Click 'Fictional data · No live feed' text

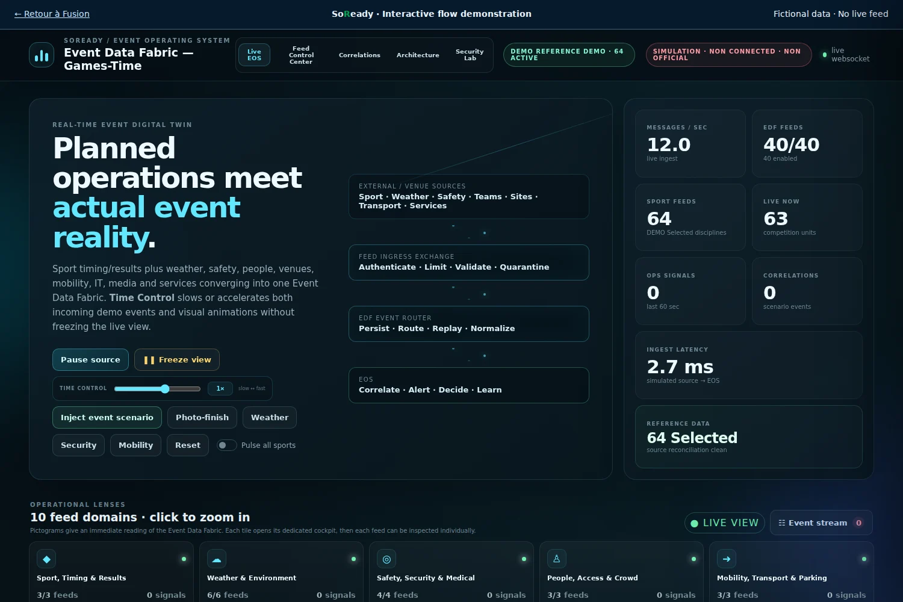pyautogui.click(x=831, y=14)
